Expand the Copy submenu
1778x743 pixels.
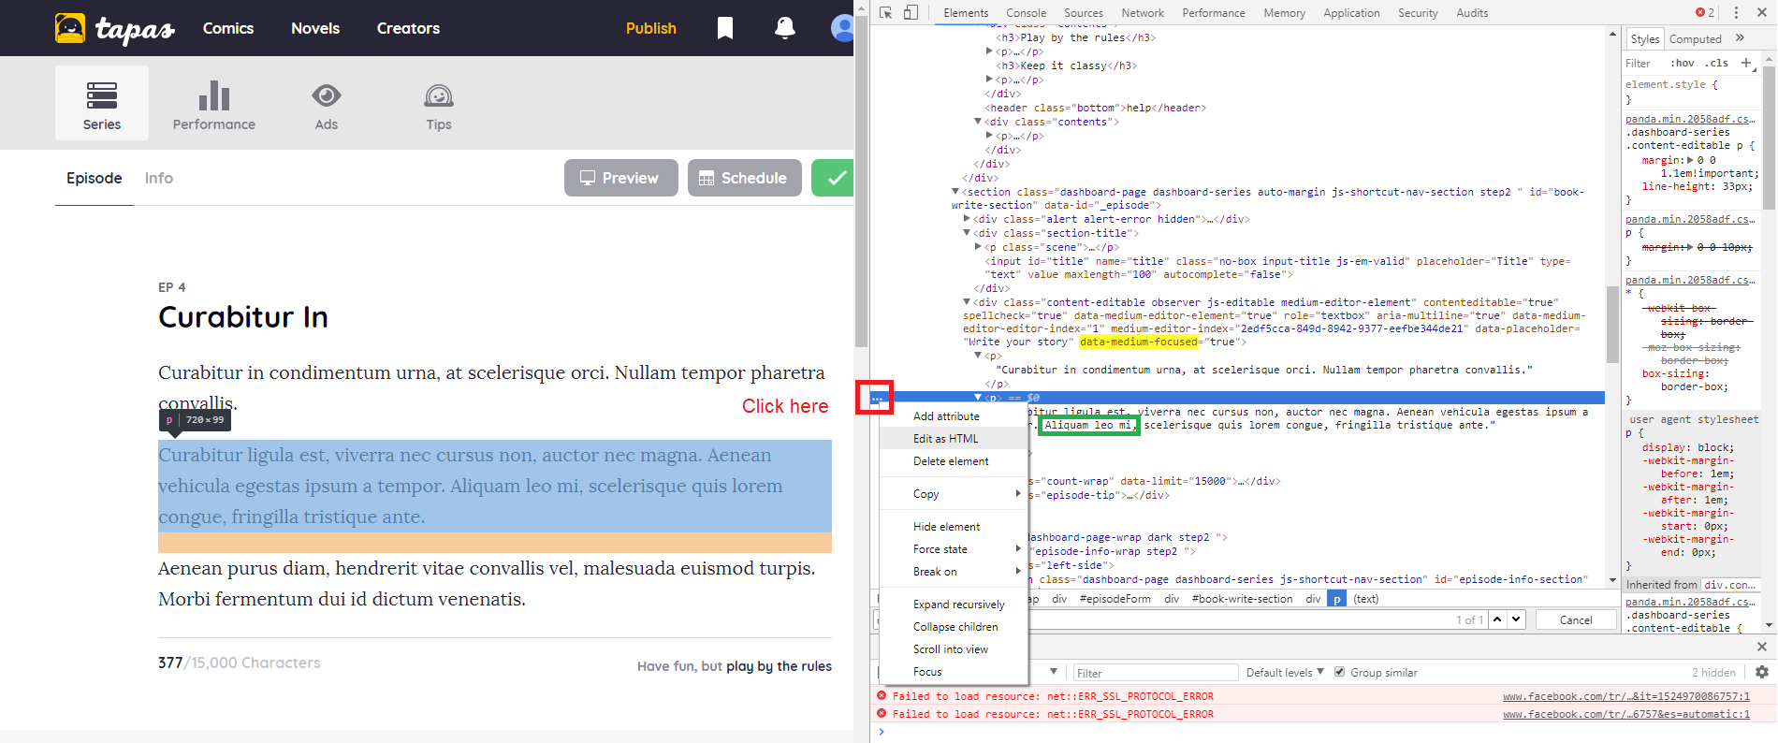coord(964,494)
